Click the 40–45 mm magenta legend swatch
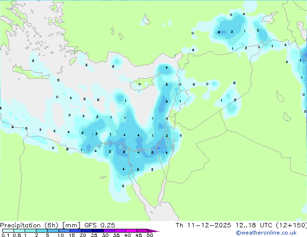 131,231
